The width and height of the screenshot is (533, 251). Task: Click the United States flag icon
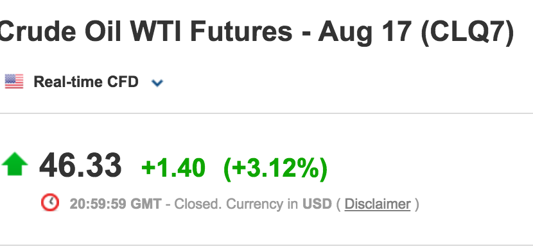click(x=14, y=81)
